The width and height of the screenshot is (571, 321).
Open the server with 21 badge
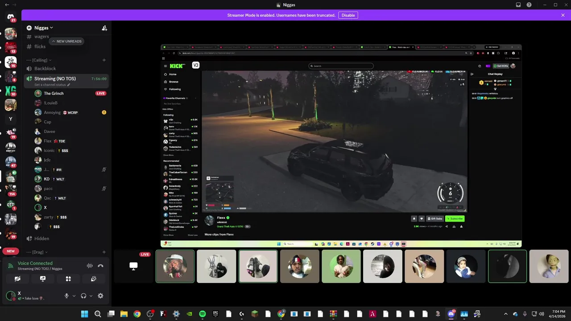(x=11, y=17)
